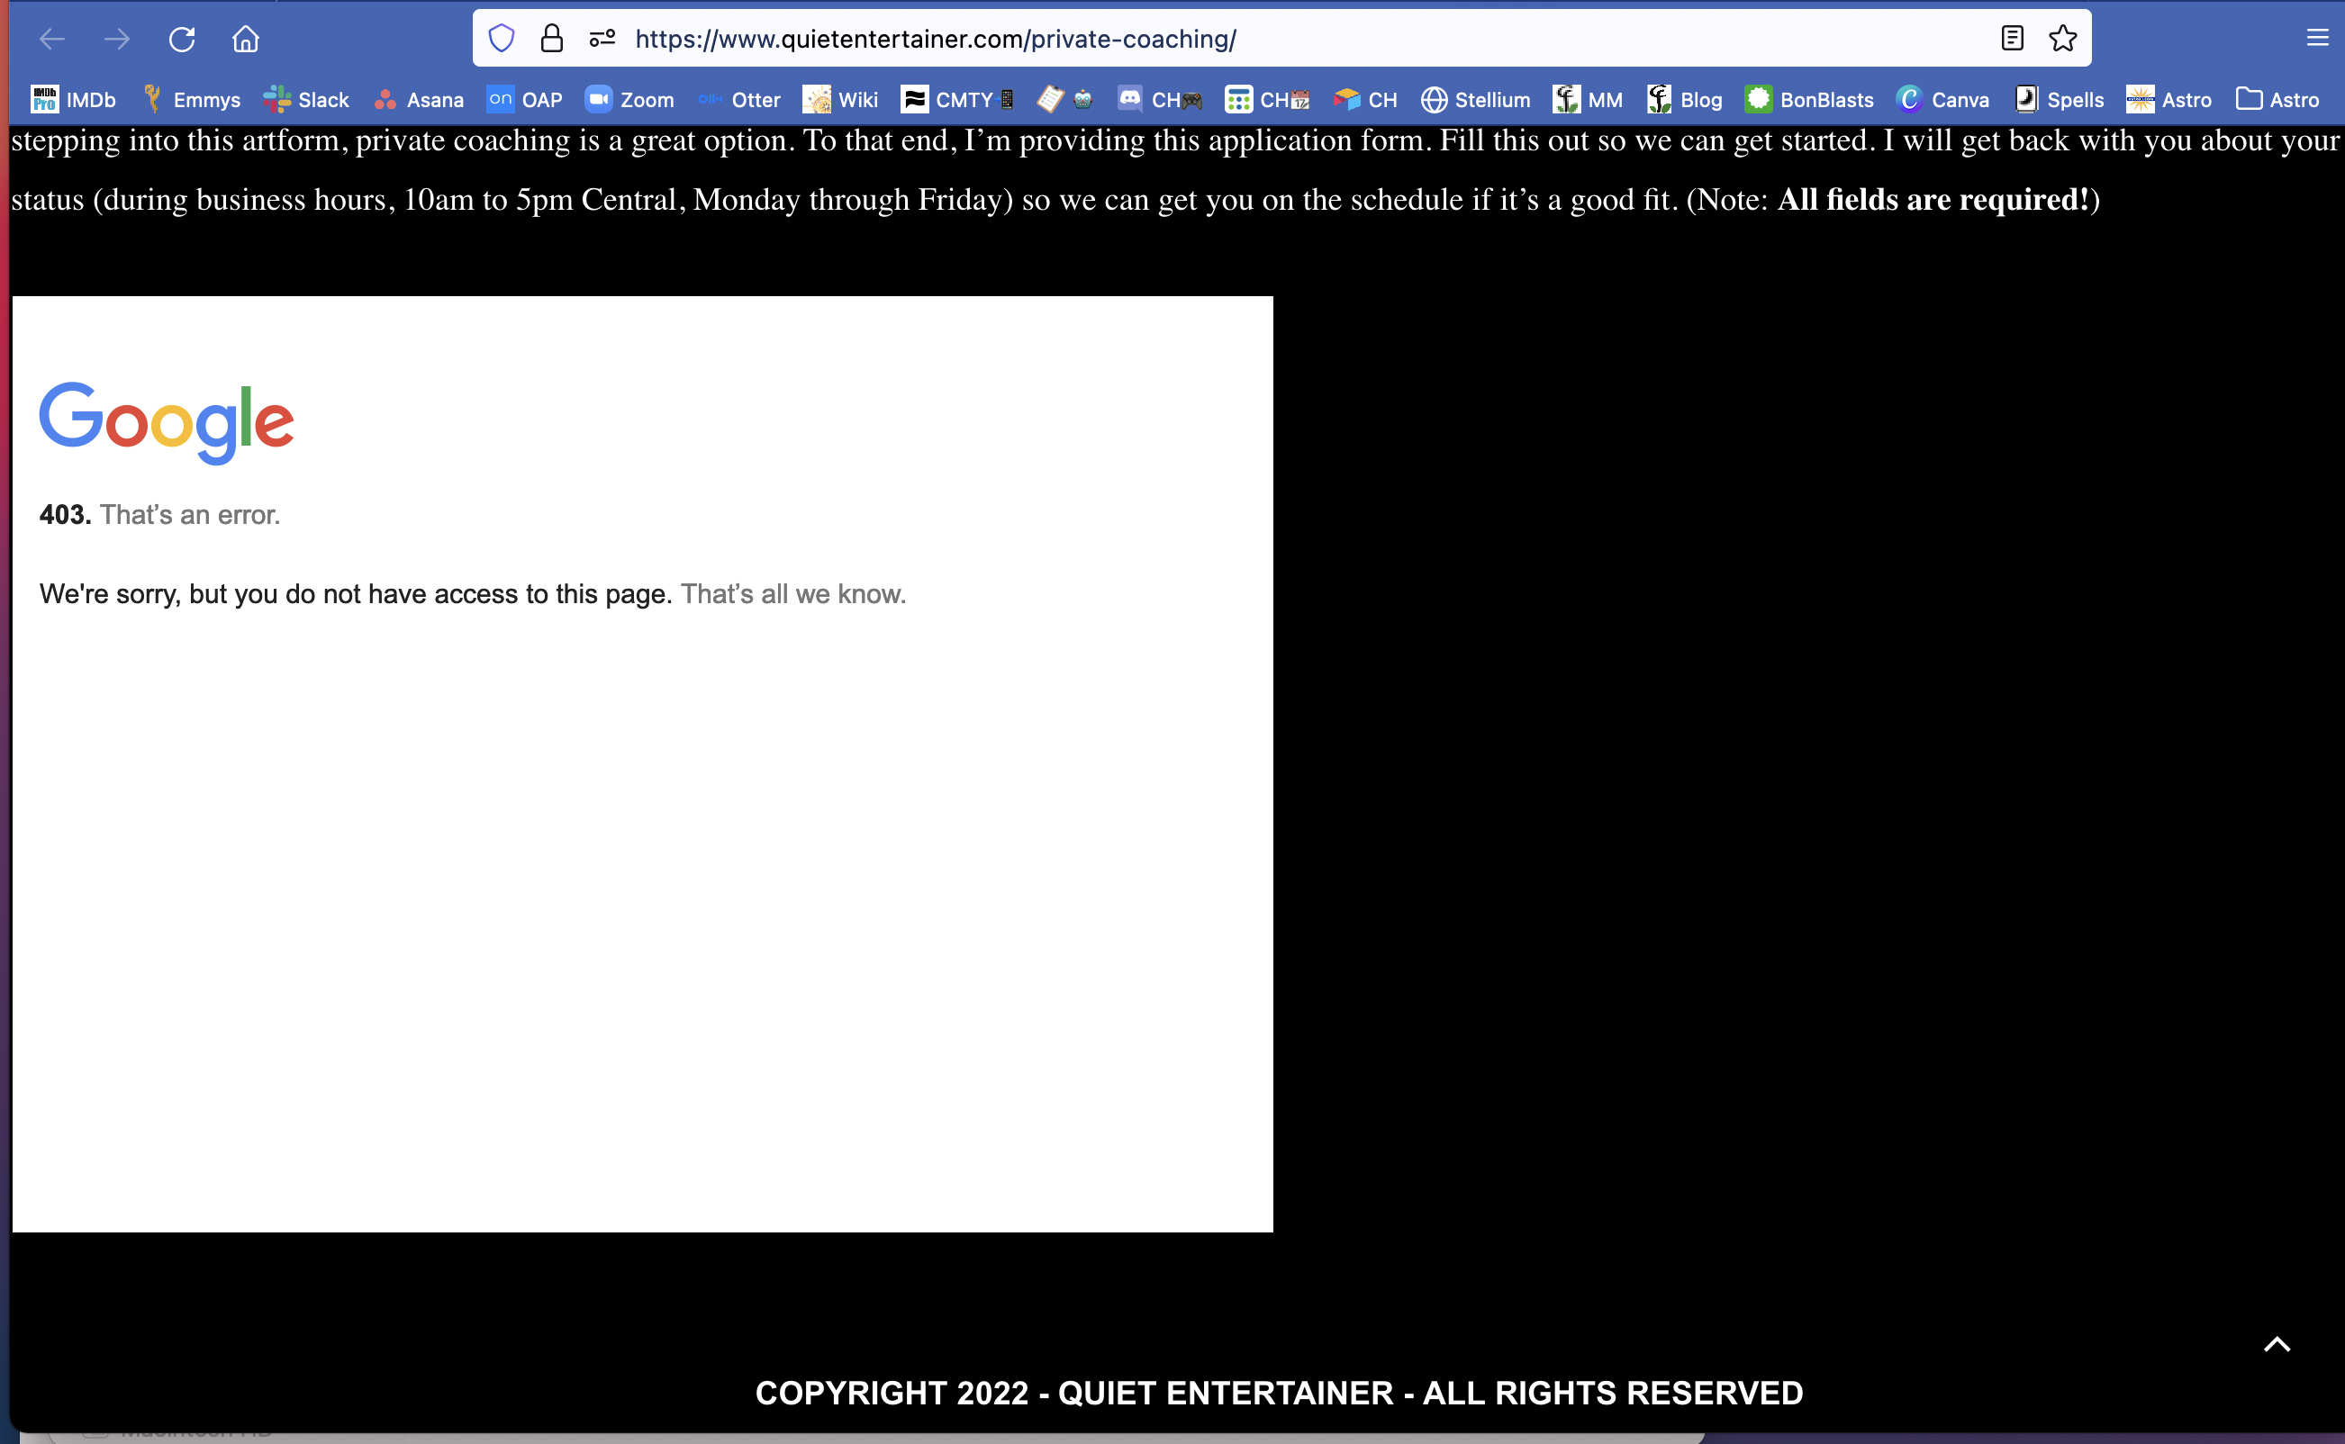This screenshot has height=1444, width=2345.
Task: Open the CH bookmark with orange box icon
Action: click(1366, 99)
